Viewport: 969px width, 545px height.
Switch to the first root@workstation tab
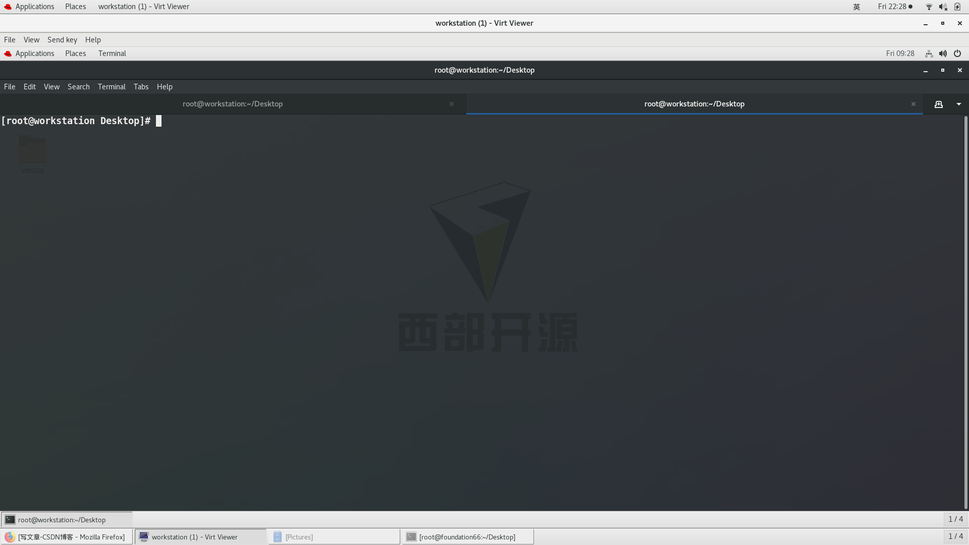coord(233,104)
